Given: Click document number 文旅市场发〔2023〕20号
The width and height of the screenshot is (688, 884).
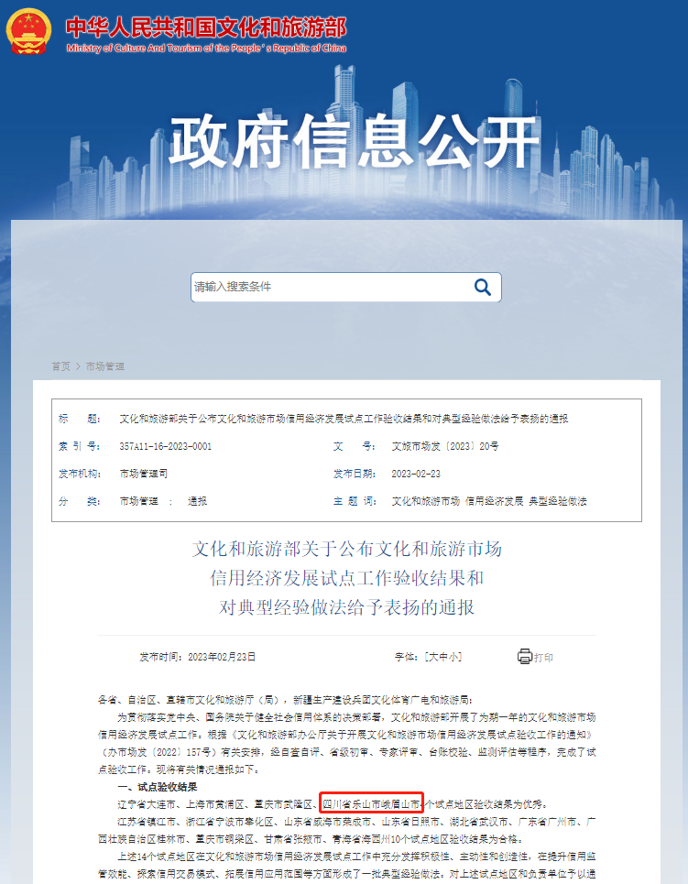Looking at the screenshot, I should (x=445, y=446).
